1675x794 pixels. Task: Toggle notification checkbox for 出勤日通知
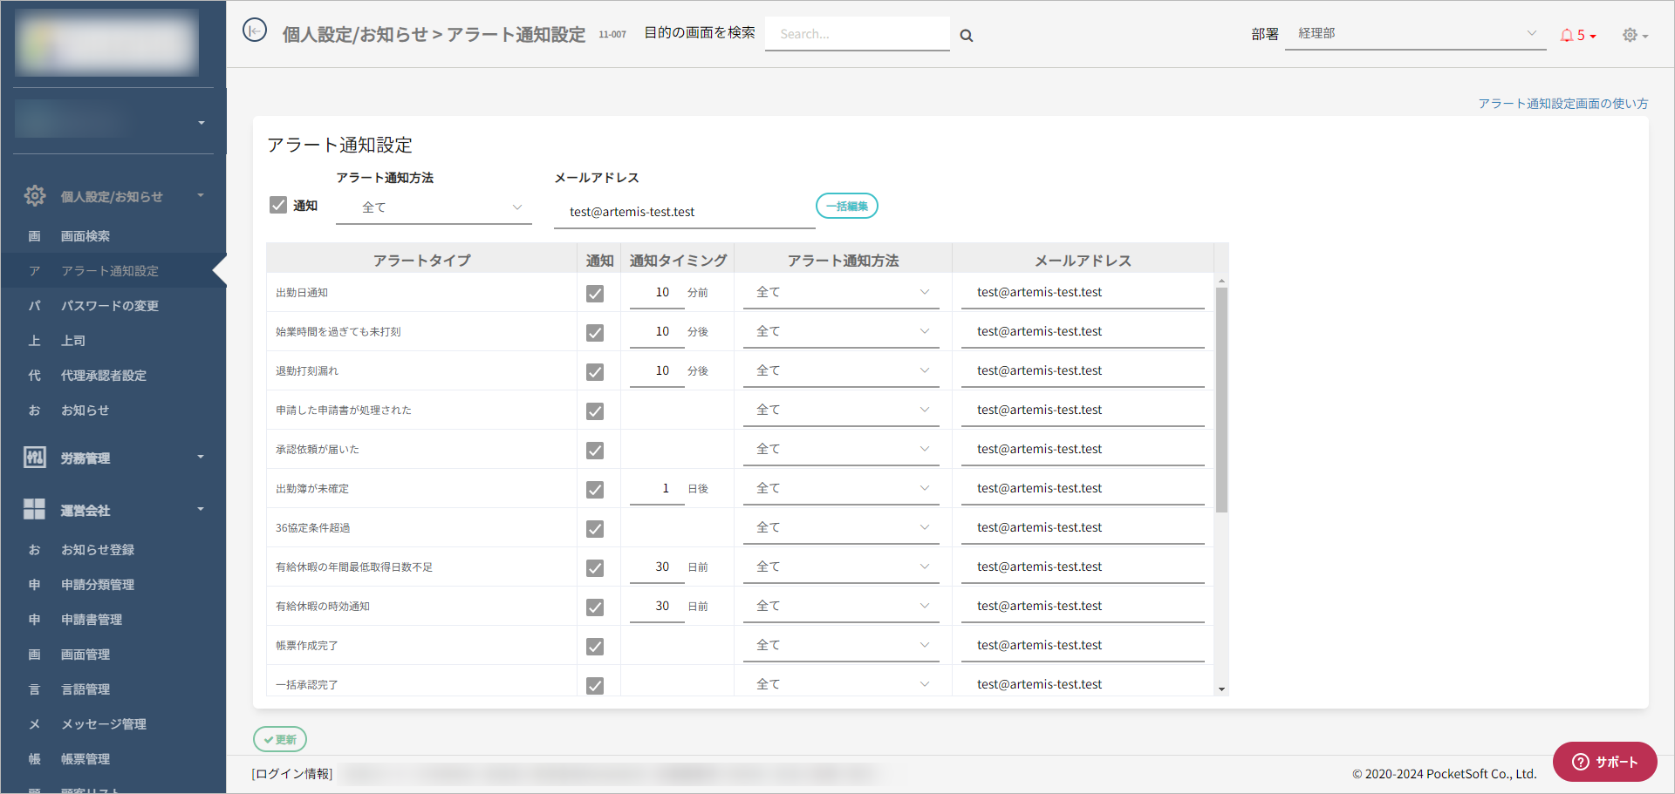(x=595, y=294)
